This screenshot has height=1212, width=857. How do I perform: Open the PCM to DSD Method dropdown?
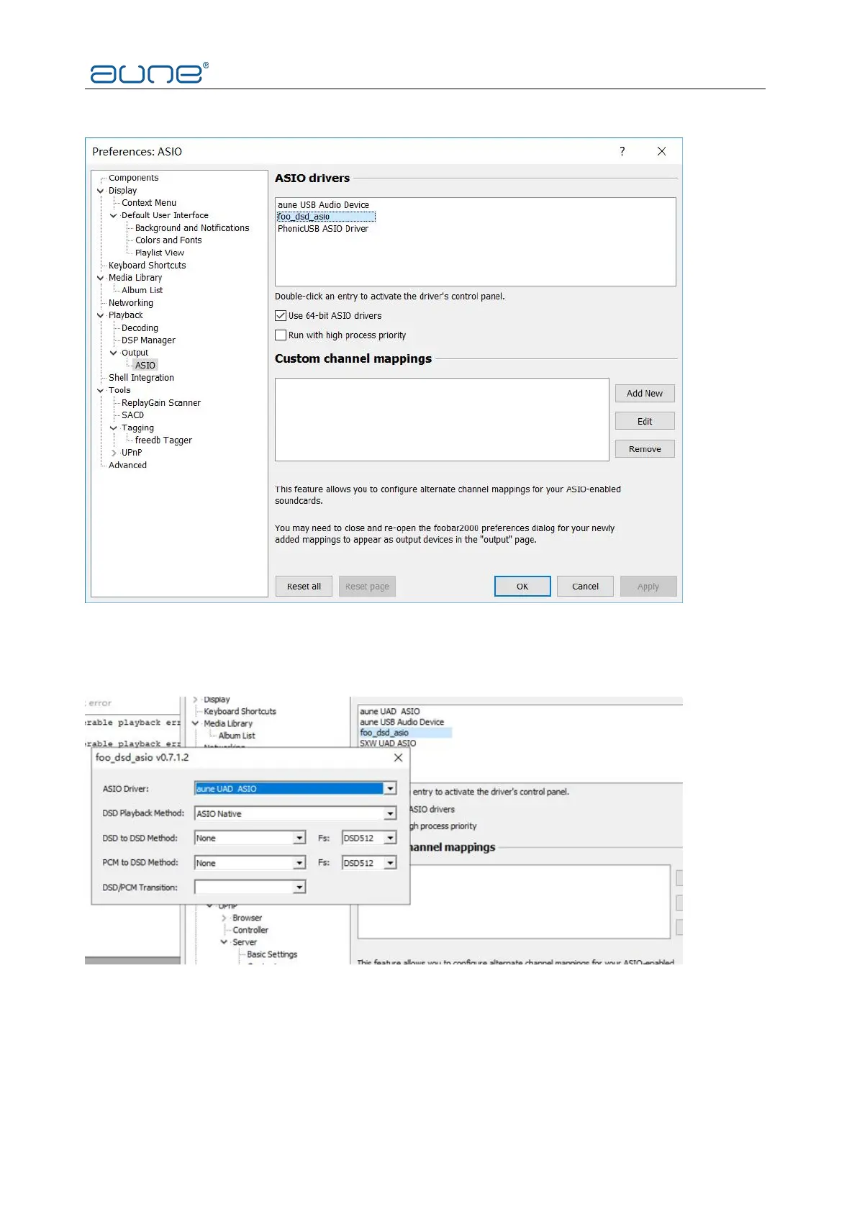[299, 863]
